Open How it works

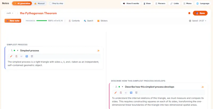(131, 3)
